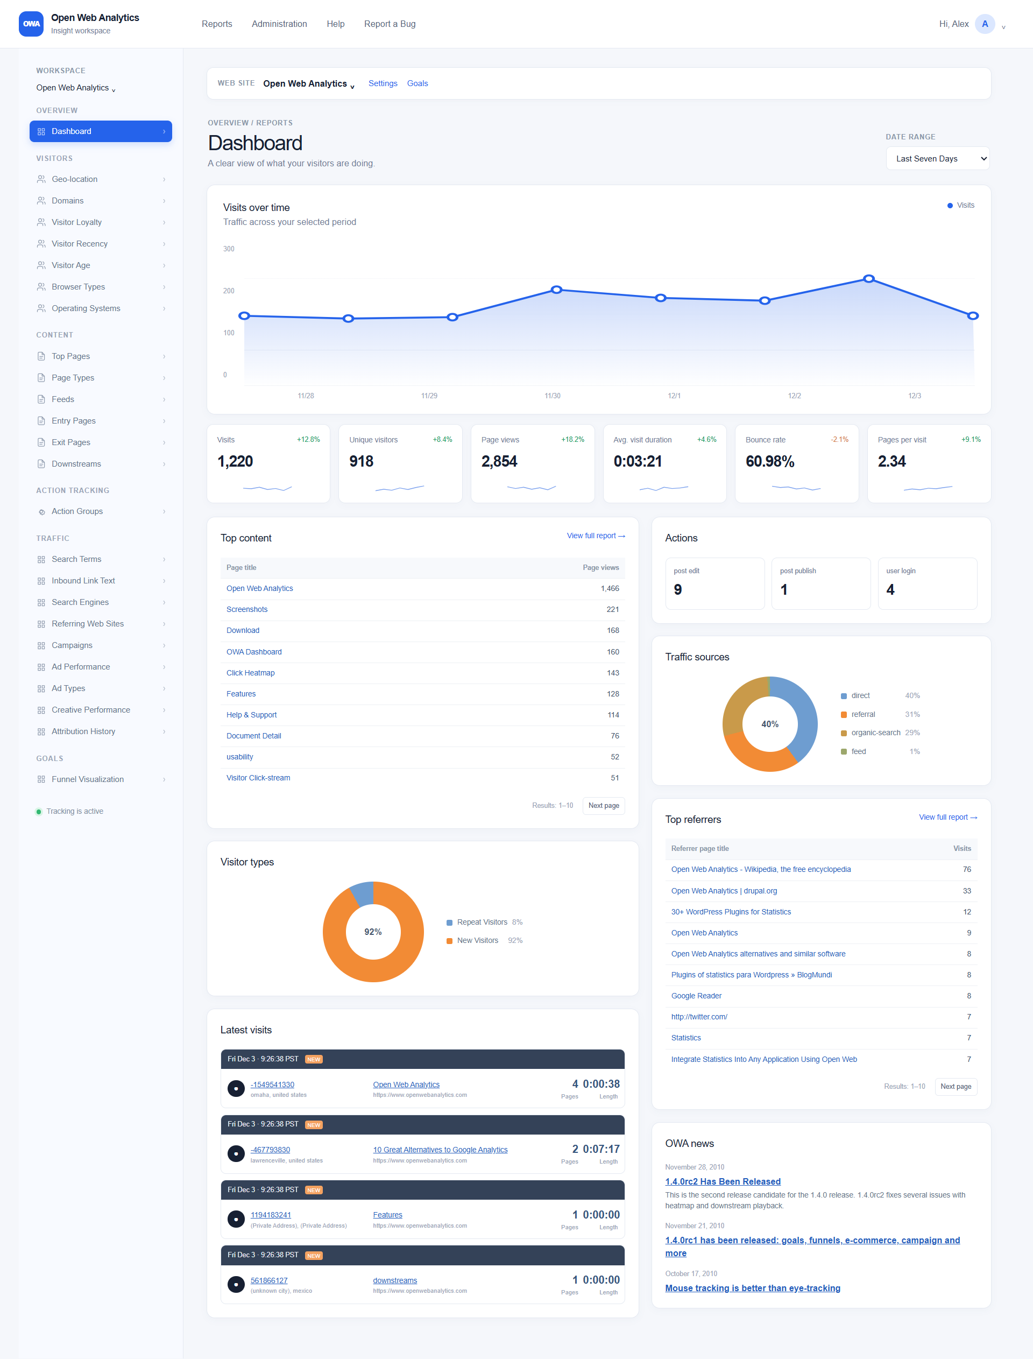The image size is (1033, 1359).
Task: Click Tracking is active status indicator
Action: coord(69,812)
